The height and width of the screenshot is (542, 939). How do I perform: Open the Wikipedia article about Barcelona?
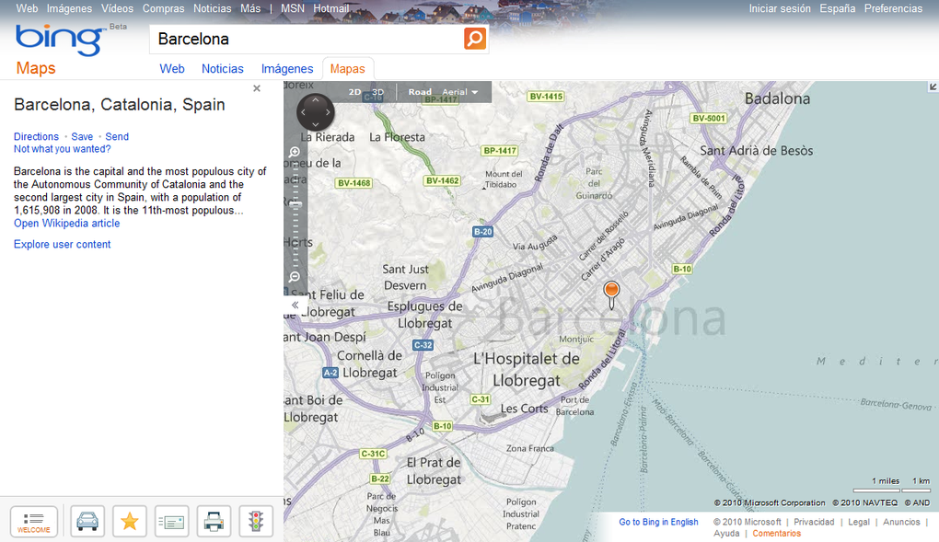pos(66,223)
